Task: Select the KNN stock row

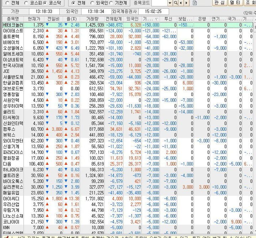Action: tap(128, 228)
